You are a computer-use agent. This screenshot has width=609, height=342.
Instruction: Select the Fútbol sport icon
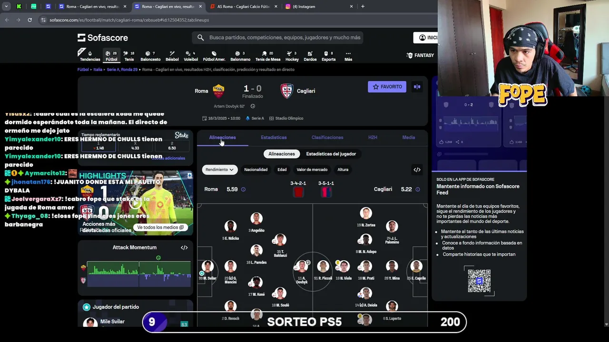click(x=111, y=56)
